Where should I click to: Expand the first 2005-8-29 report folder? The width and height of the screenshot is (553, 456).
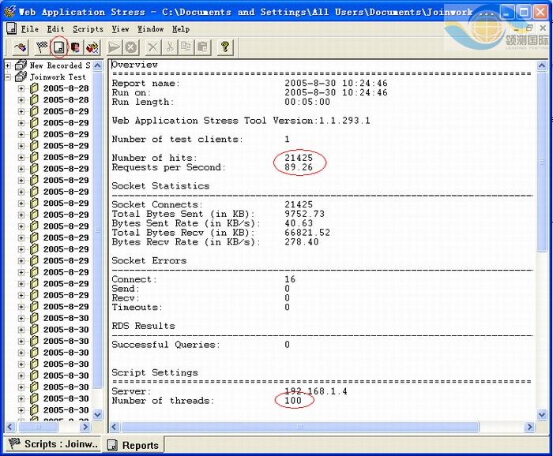(21, 111)
